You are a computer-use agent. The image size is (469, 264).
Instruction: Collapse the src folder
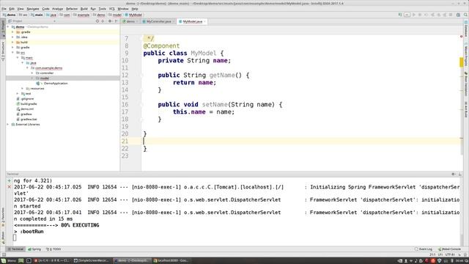[12, 52]
